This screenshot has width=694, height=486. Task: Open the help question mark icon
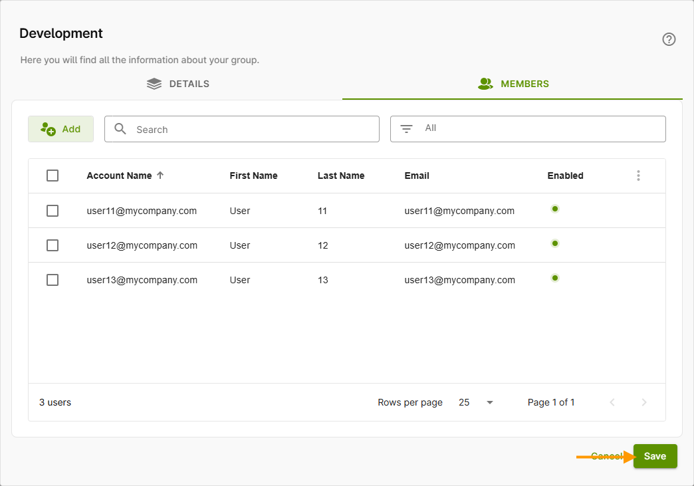click(x=669, y=39)
